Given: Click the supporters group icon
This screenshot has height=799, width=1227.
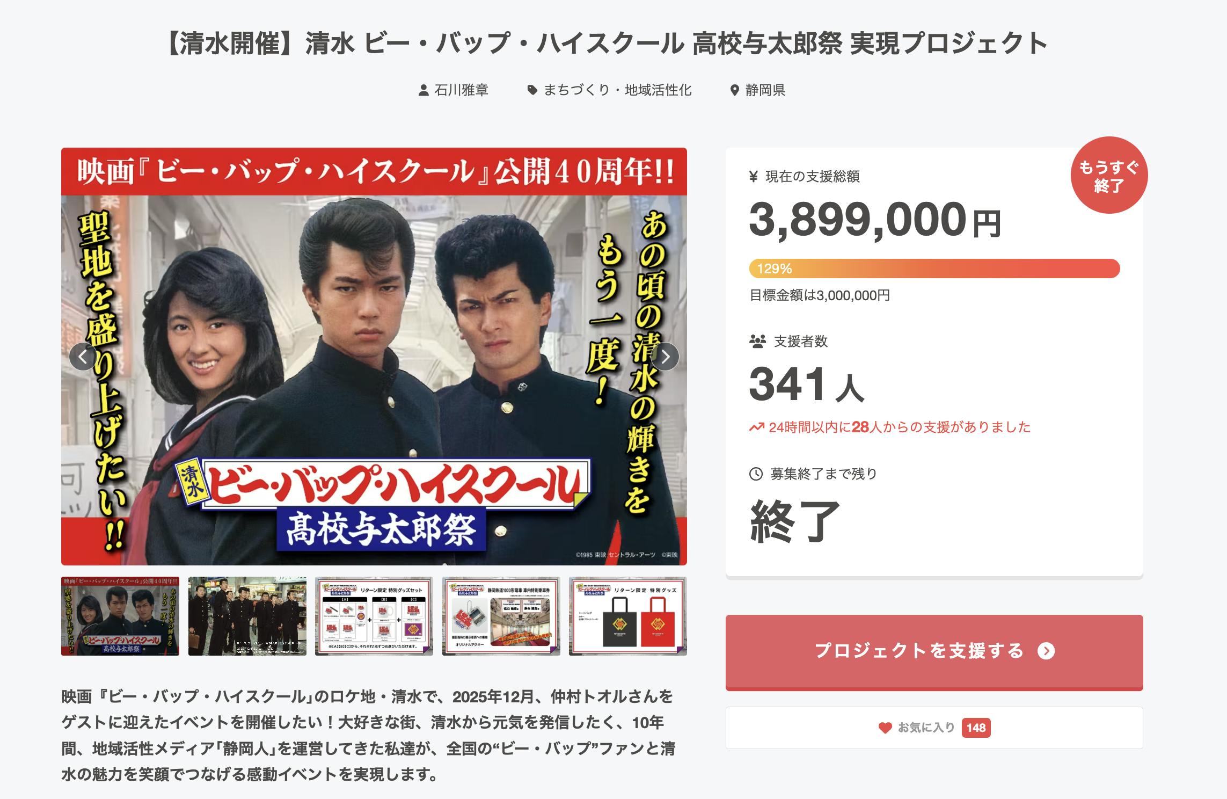Looking at the screenshot, I should [x=757, y=342].
